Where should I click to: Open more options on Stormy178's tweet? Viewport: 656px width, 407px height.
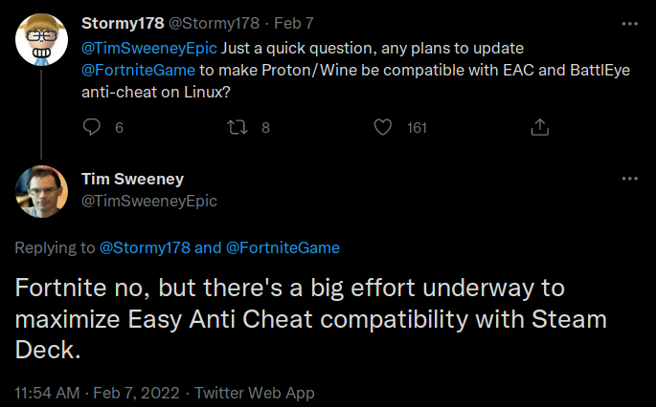coord(629,24)
